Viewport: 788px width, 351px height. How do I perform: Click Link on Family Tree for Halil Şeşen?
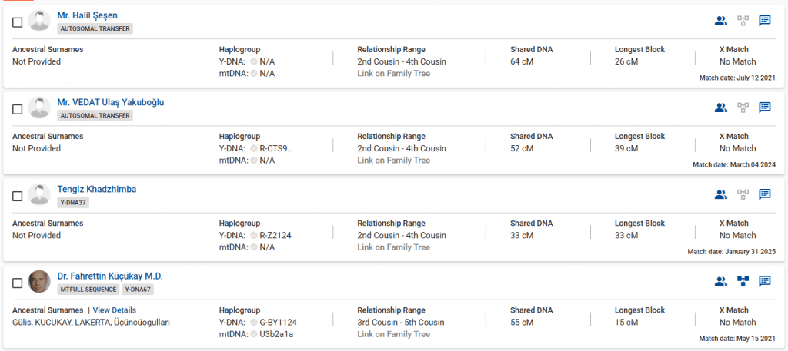tap(393, 74)
